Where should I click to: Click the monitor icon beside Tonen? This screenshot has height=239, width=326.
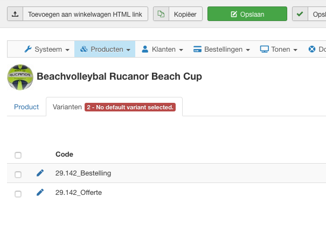[264, 49]
